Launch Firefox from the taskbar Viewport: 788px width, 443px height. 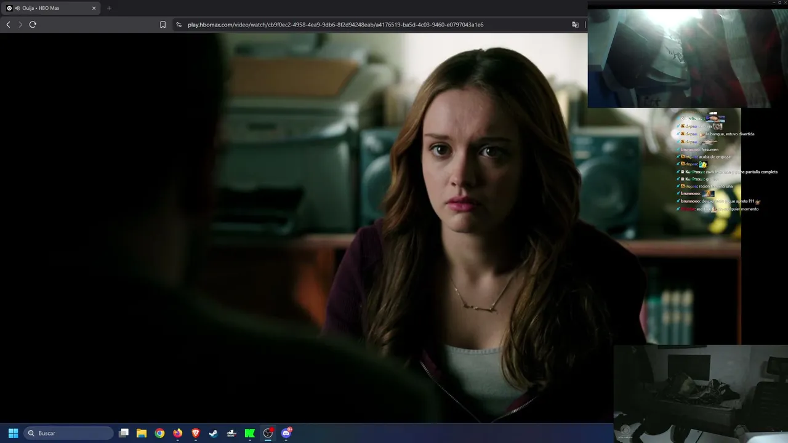pos(178,433)
